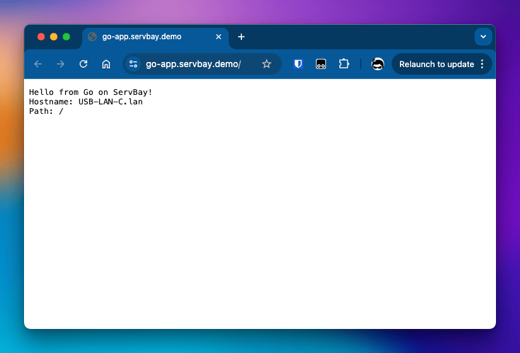Open site information for go-app.servbay.demo
Image resolution: width=520 pixels, height=353 pixels.
(x=133, y=64)
